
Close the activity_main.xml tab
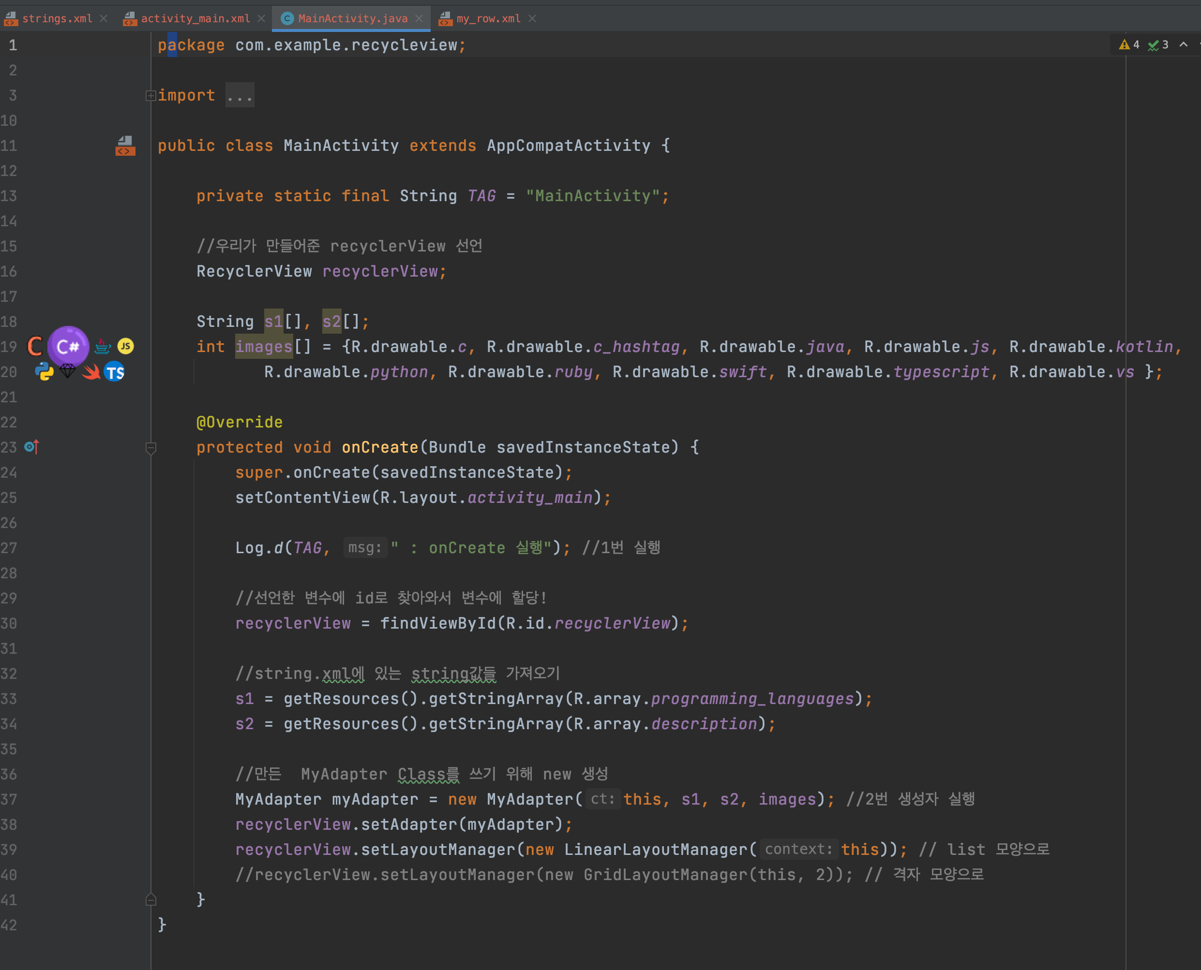click(x=261, y=18)
